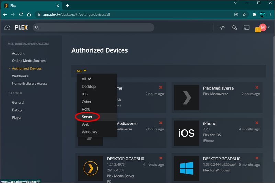275x183 pixels.
Task: Open the browser home page
Action: [29, 14]
